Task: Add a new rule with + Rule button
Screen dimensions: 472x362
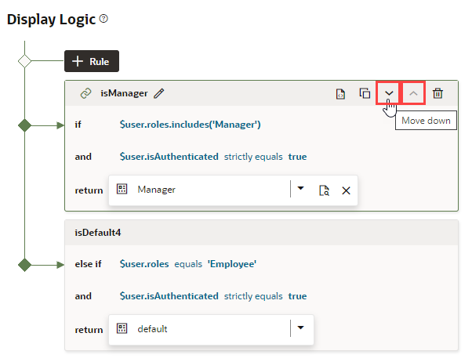Action: (92, 61)
